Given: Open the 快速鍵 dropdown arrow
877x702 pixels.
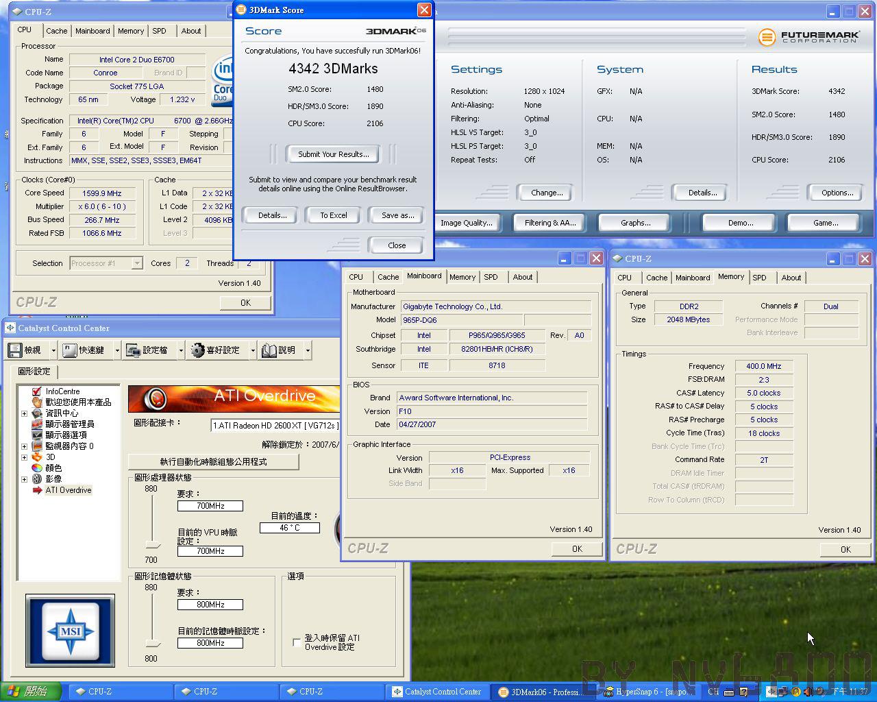Looking at the screenshot, I should pos(116,350).
